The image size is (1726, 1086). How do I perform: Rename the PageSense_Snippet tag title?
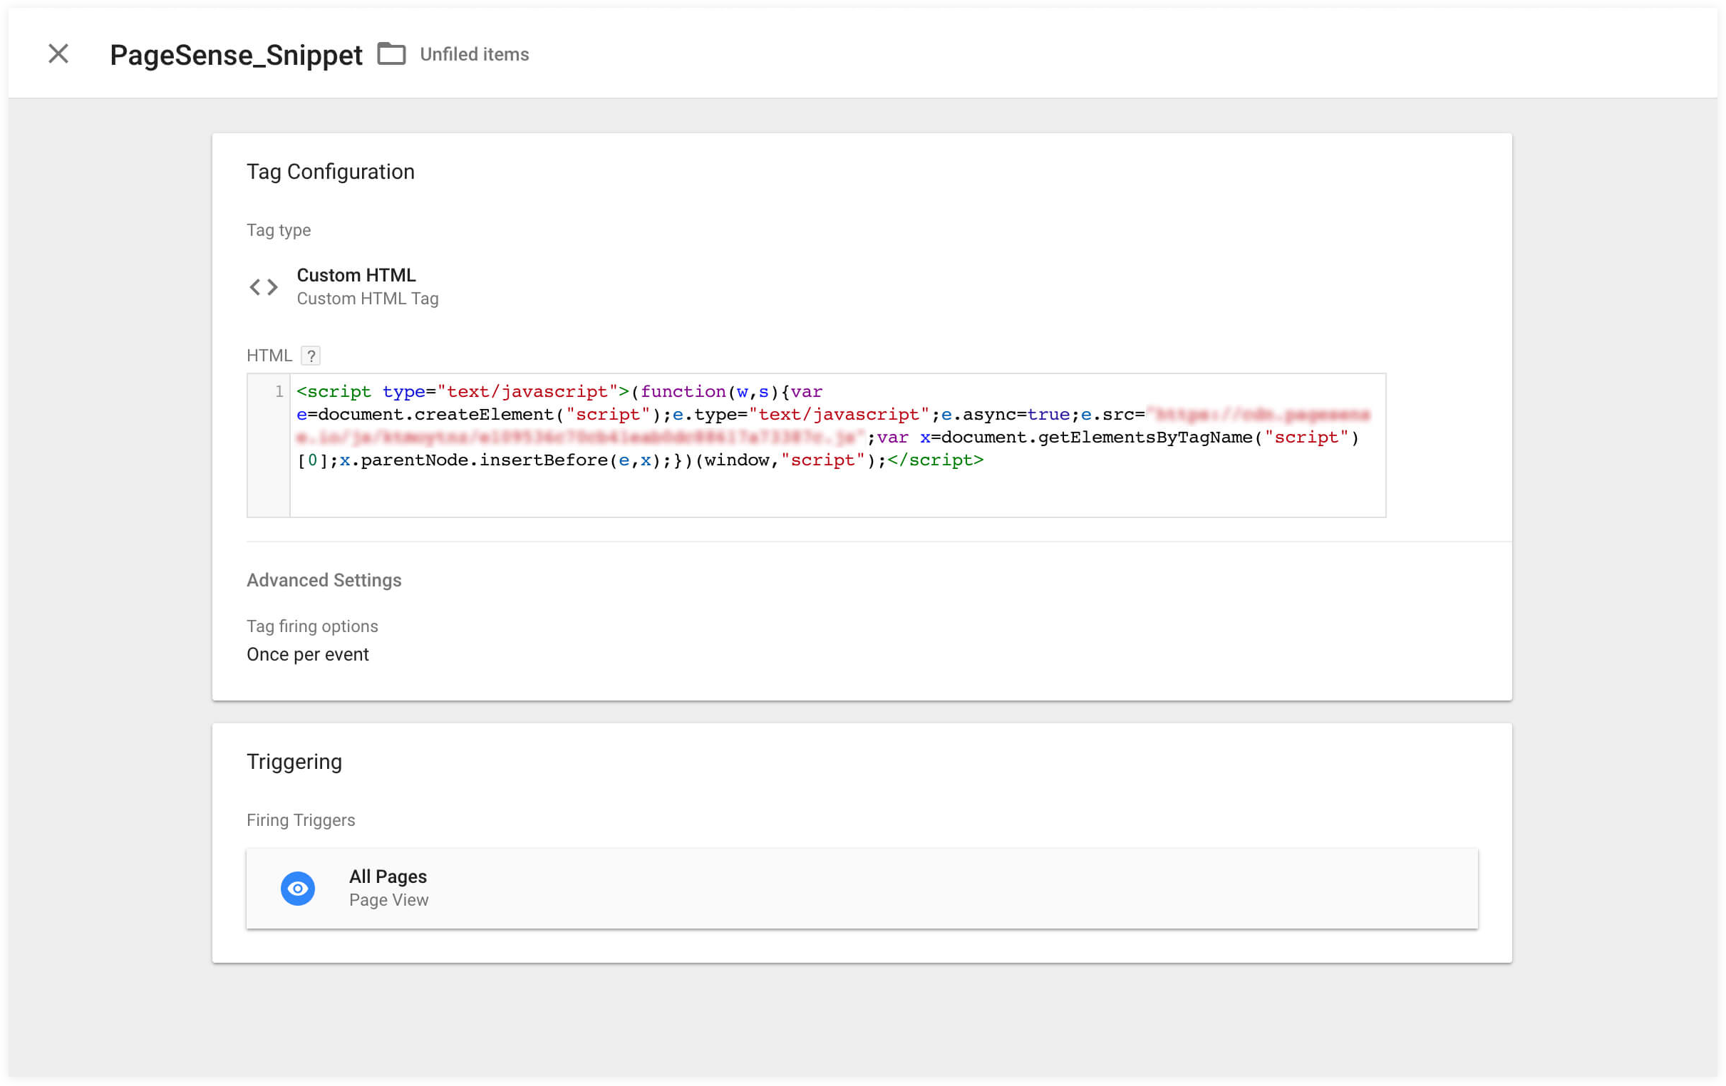pos(236,55)
